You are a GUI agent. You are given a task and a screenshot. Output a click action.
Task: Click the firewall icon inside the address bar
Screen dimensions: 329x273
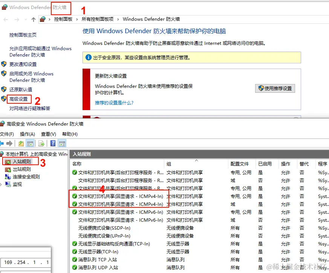43,19
